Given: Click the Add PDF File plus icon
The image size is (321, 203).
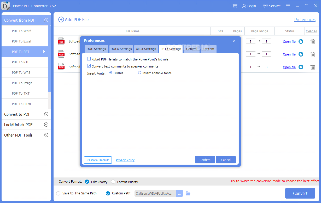Looking at the screenshot, I should pyautogui.click(x=61, y=20).
